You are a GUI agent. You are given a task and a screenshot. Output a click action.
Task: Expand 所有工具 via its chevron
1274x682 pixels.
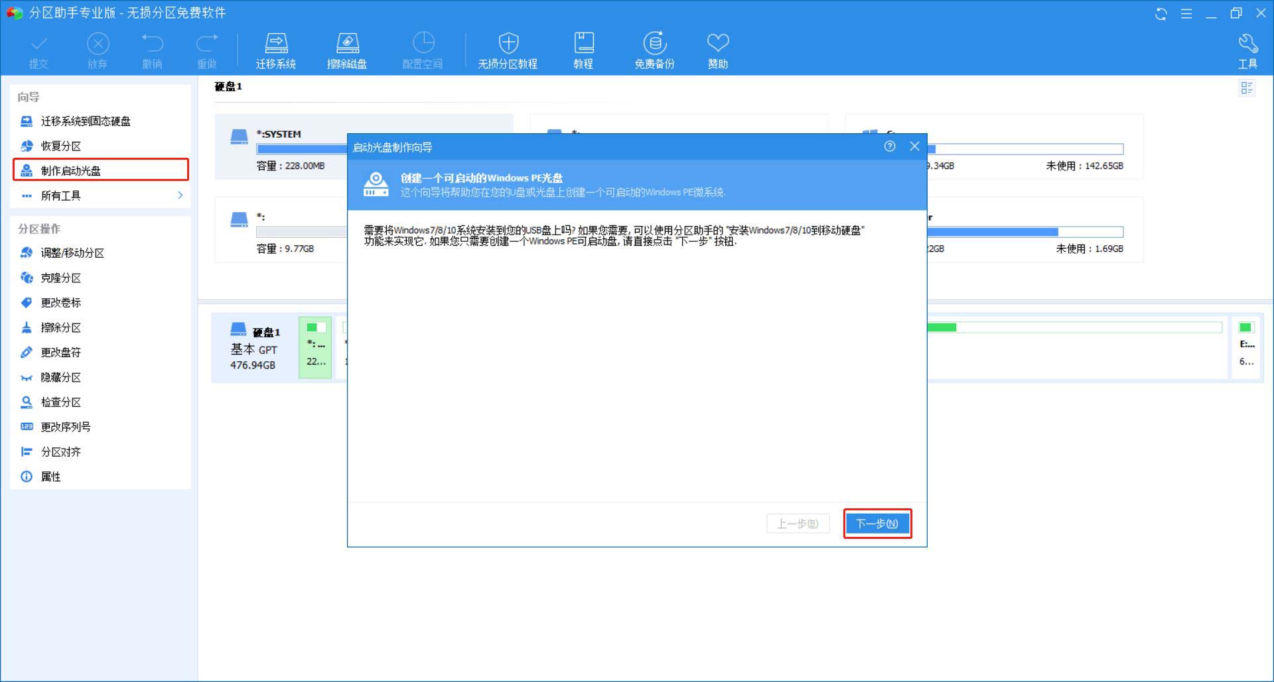click(x=179, y=196)
